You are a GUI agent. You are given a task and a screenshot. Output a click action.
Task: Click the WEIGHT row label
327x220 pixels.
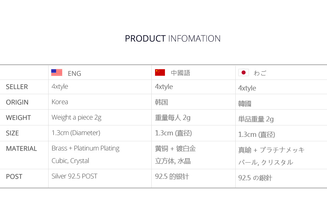pyautogui.click(x=18, y=118)
